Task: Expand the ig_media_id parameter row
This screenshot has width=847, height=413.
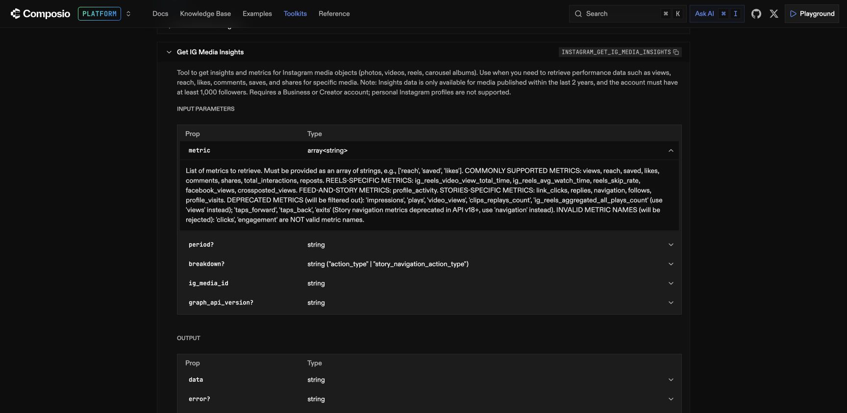Action: tap(429, 283)
